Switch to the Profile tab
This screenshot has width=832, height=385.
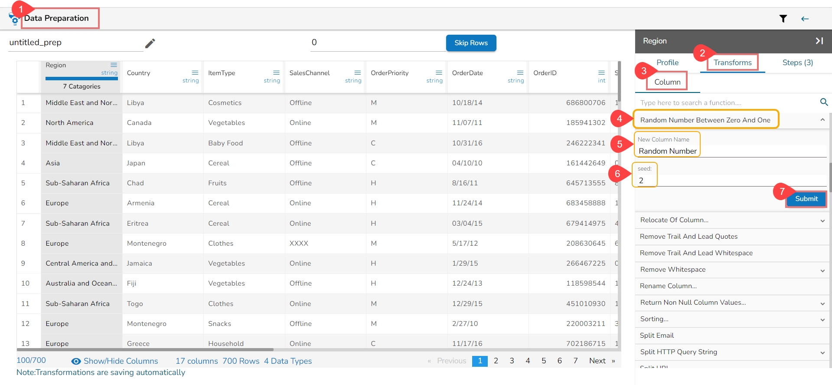click(x=667, y=63)
